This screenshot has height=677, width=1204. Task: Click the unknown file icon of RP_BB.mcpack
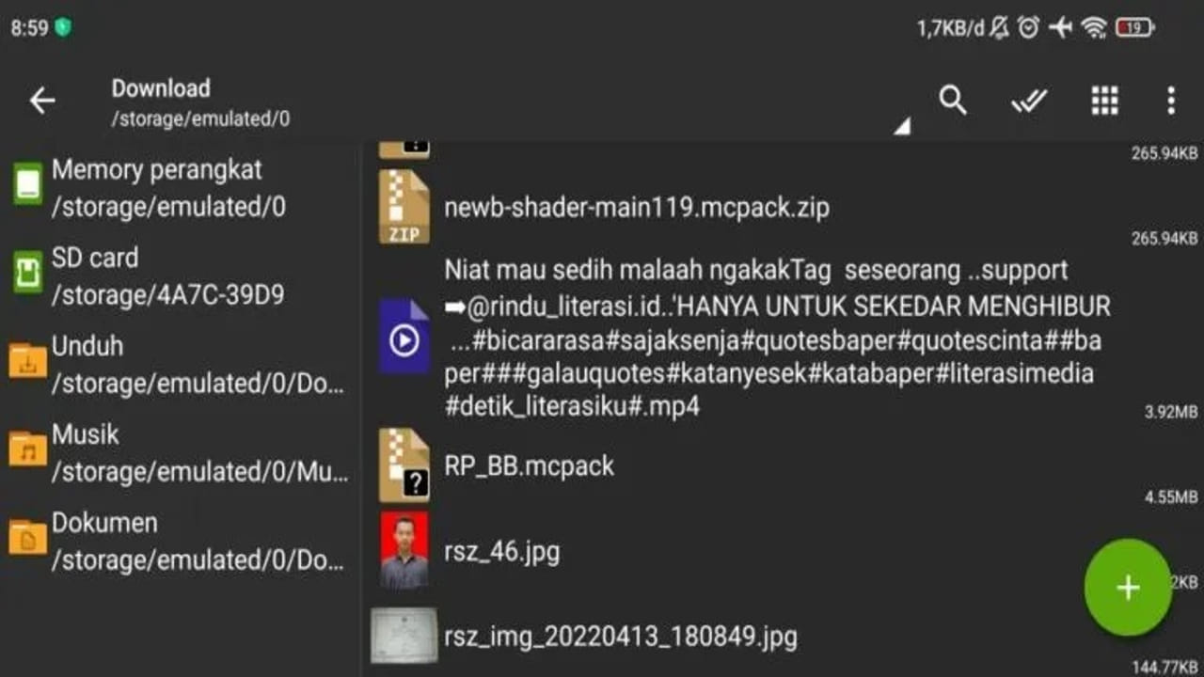coord(404,464)
